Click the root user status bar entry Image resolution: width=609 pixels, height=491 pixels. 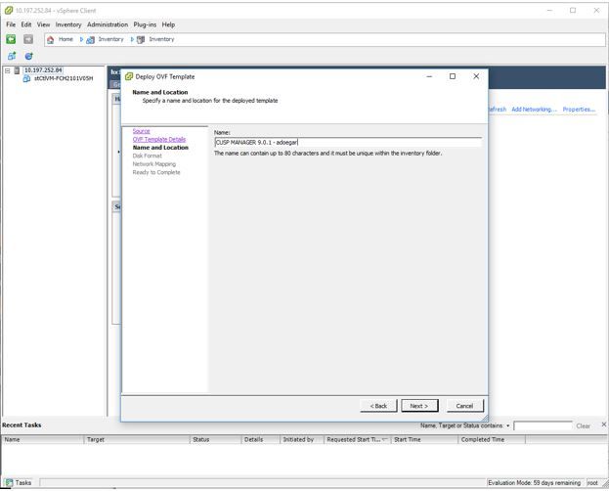592,483
